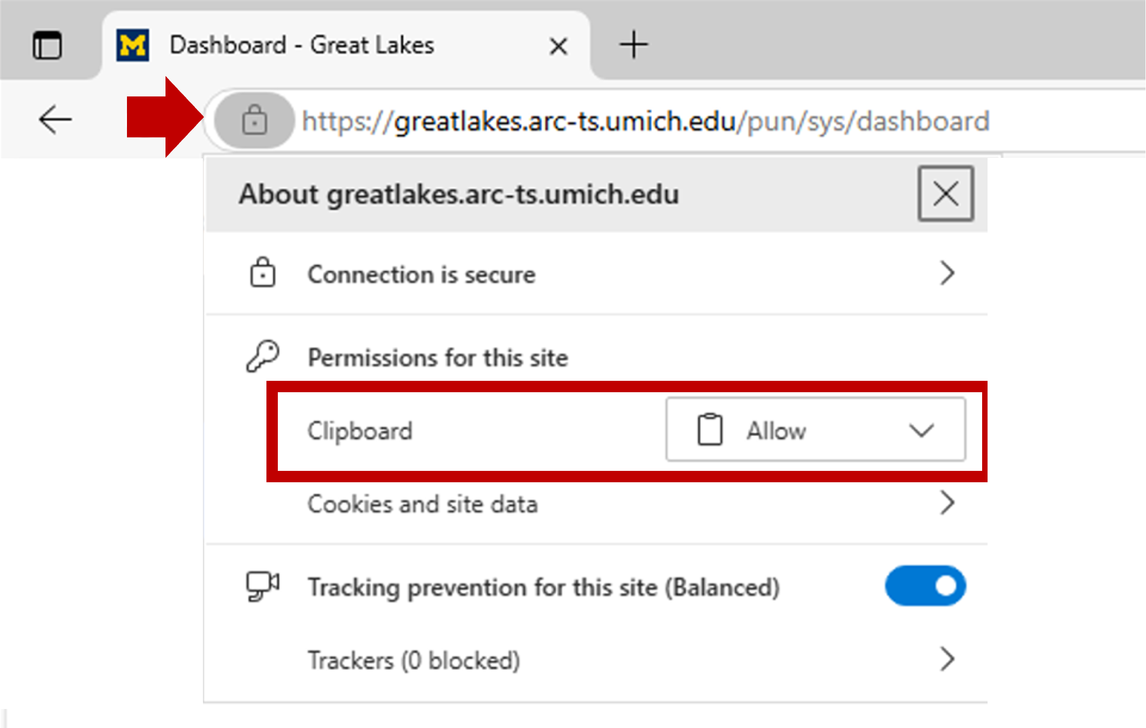1146x728 pixels.
Task: Click the tab actions menu icon
Action: click(x=47, y=45)
